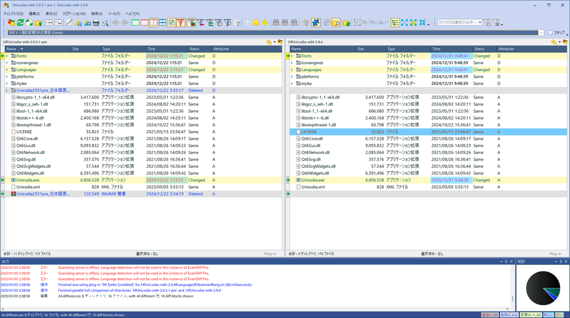The width and height of the screenshot is (570, 318).
Task: Click the printer icon in toolbar
Action: coord(96,22)
